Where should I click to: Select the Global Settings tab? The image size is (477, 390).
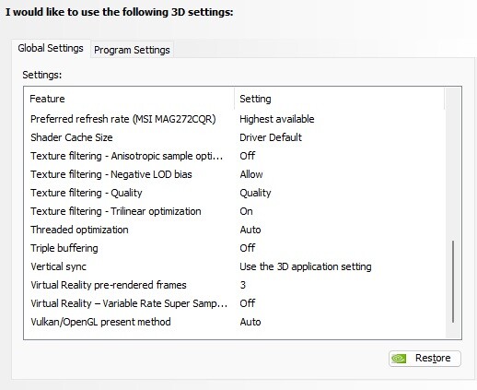[51, 48]
